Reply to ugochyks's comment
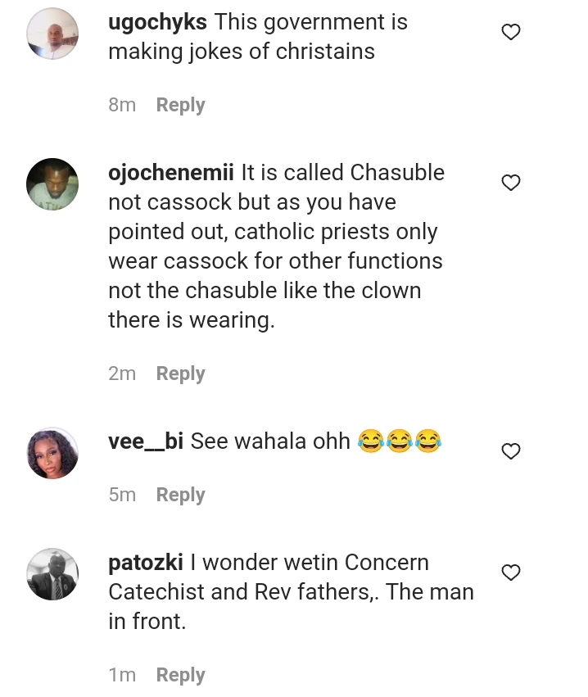588x697 pixels. (x=180, y=105)
